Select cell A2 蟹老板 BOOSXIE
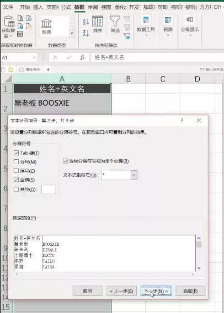 [x=62, y=103]
